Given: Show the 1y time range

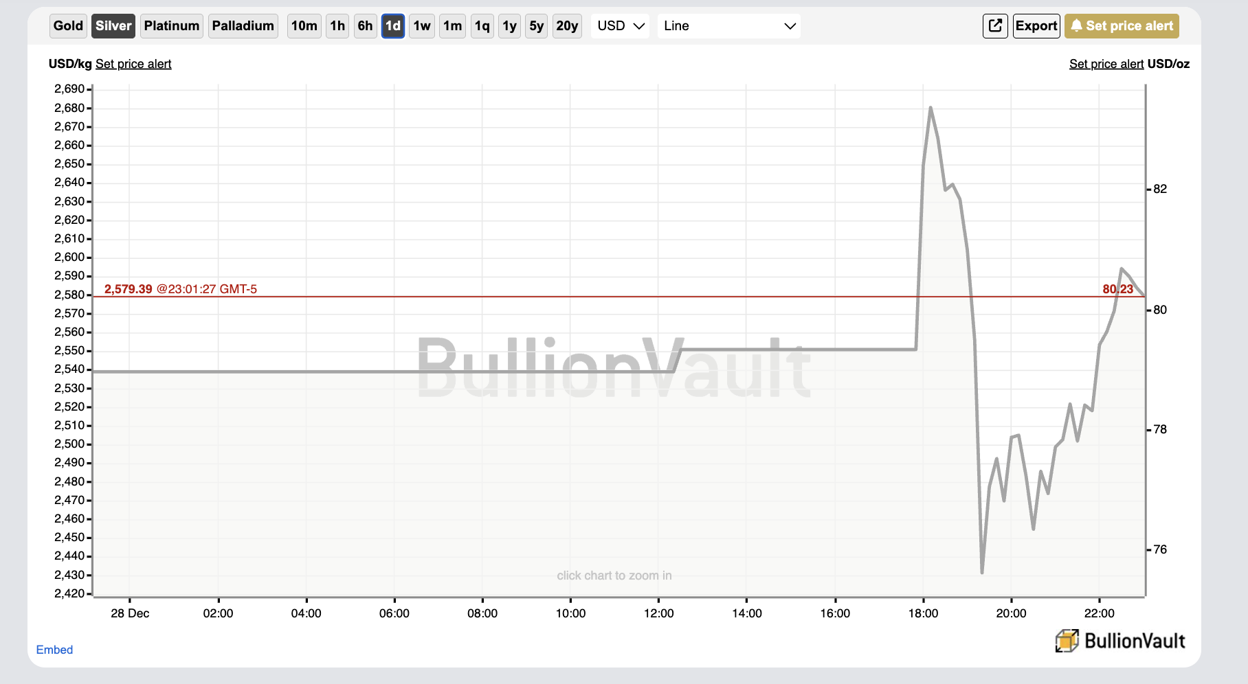Looking at the screenshot, I should tap(509, 26).
